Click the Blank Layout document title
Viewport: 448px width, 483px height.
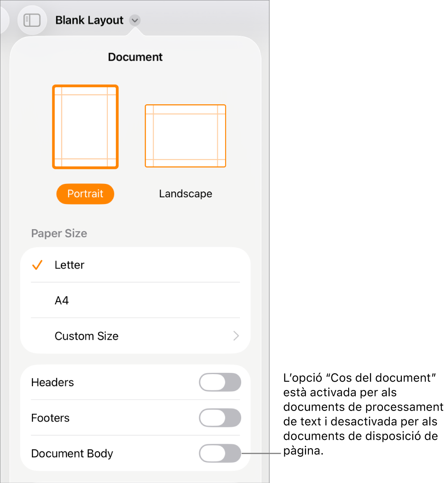point(89,21)
